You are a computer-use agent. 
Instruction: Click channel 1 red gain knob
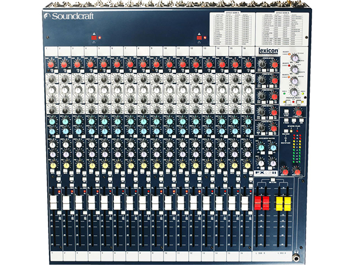point(52,64)
